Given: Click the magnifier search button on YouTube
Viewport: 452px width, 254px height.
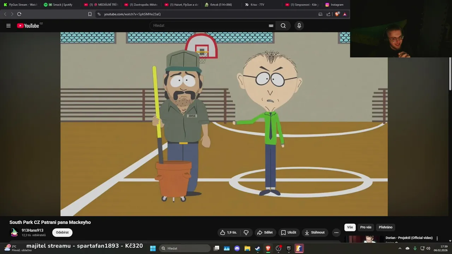Looking at the screenshot, I should click(283, 25).
